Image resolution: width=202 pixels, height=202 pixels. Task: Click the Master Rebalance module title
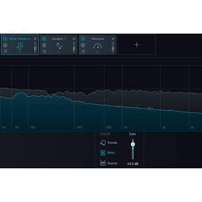(x=20, y=39)
